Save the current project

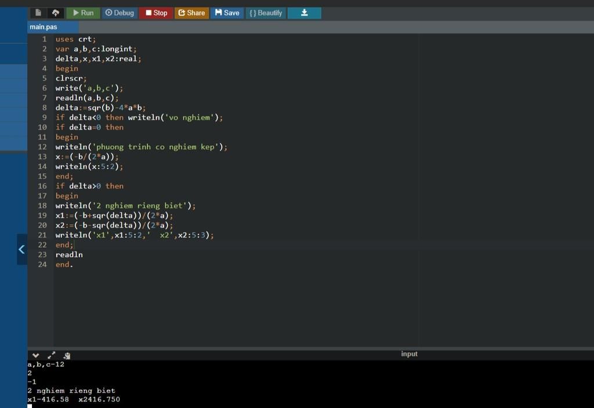tap(227, 13)
